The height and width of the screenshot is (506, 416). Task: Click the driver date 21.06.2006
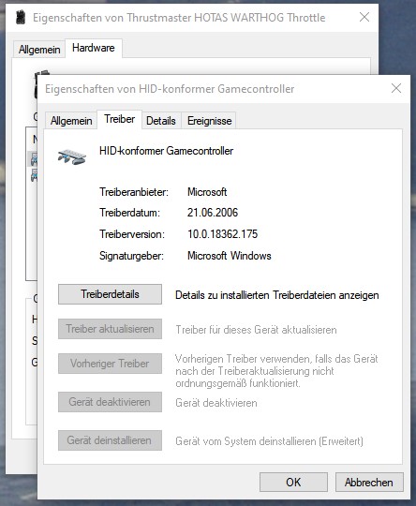(x=213, y=213)
